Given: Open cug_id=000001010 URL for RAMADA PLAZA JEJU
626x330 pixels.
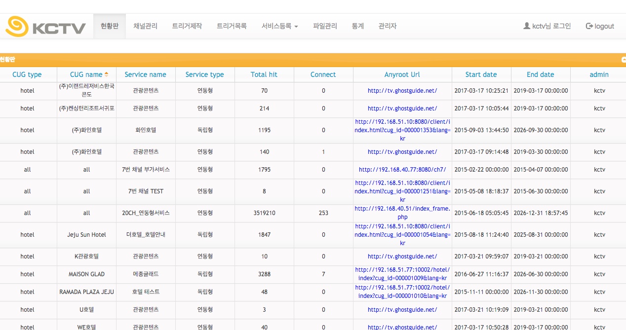Looking at the screenshot, I should [402, 292].
